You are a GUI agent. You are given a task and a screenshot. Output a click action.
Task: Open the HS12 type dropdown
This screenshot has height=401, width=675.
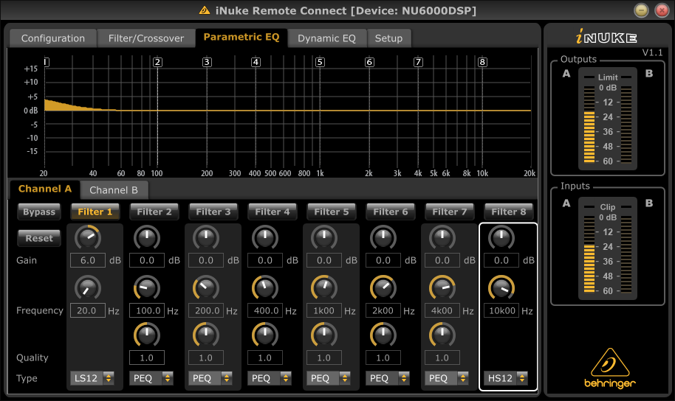[505, 378]
